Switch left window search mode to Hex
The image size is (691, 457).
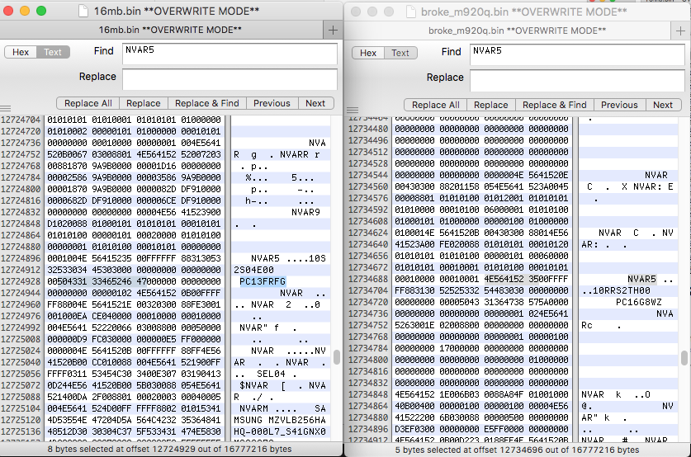[x=21, y=52]
